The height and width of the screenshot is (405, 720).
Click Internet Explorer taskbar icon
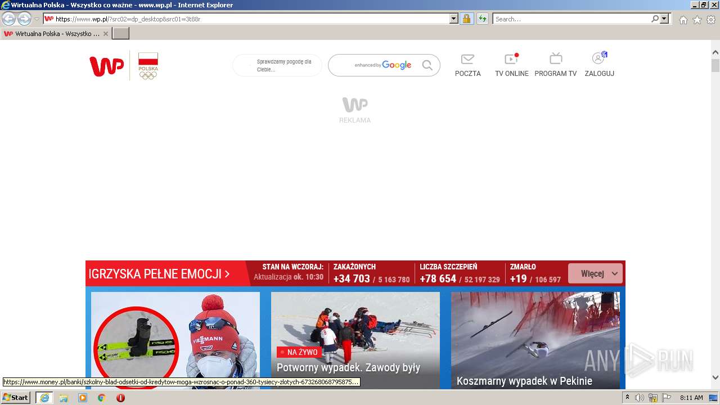tap(44, 398)
